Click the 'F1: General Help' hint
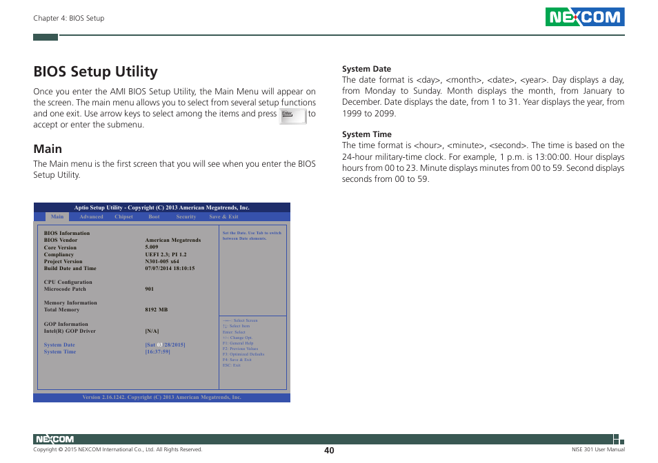The image size is (658, 463). coord(237,342)
